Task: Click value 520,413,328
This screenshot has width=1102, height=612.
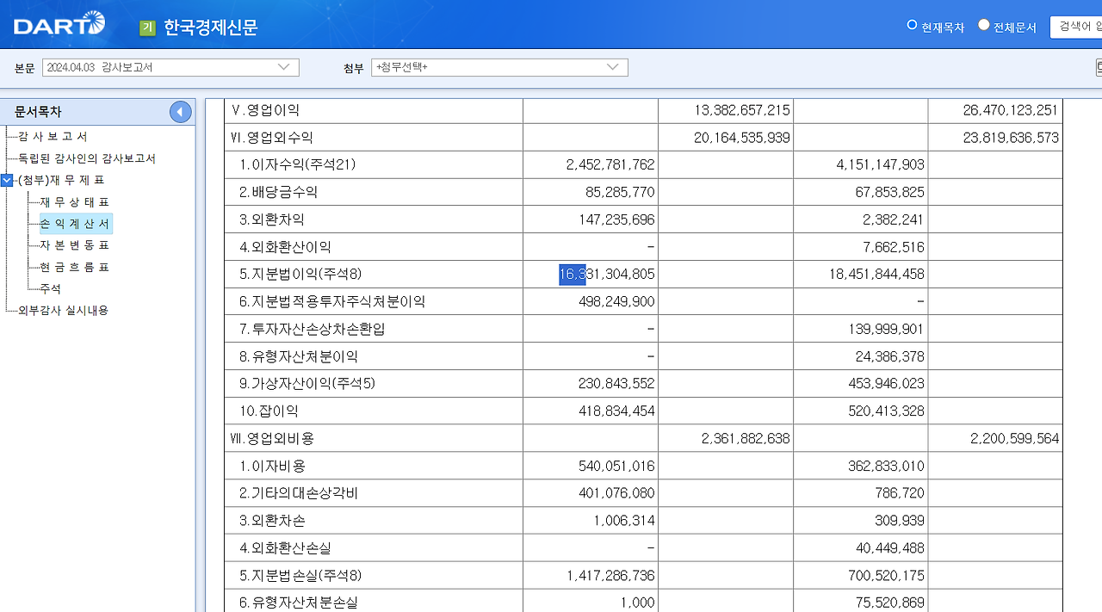Action: [x=887, y=411]
